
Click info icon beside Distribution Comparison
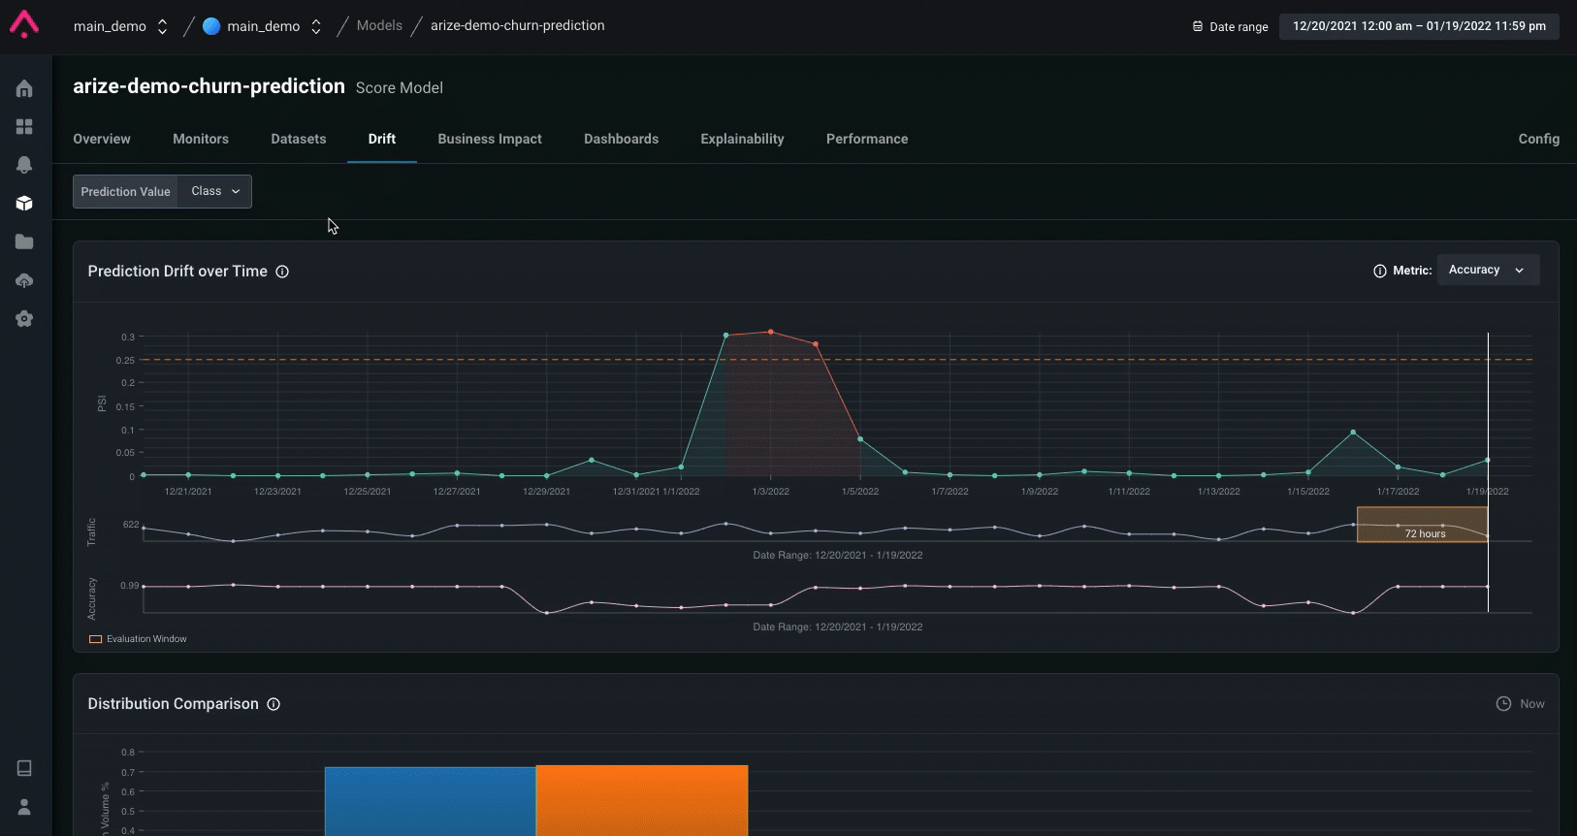[x=274, y=704]
